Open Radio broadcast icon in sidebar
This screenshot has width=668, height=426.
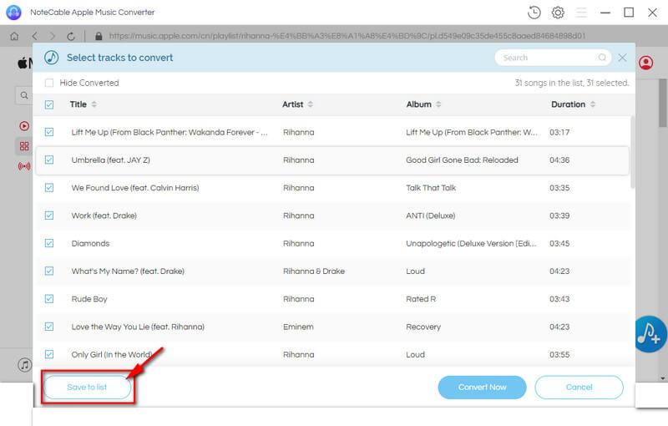pyautogui.click(x=24, y=166)
